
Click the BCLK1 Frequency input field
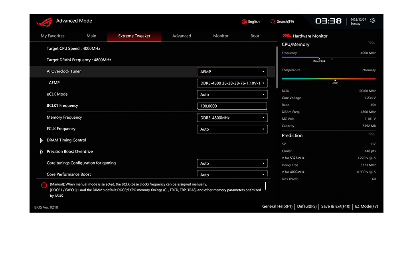(x=232, y=106)
